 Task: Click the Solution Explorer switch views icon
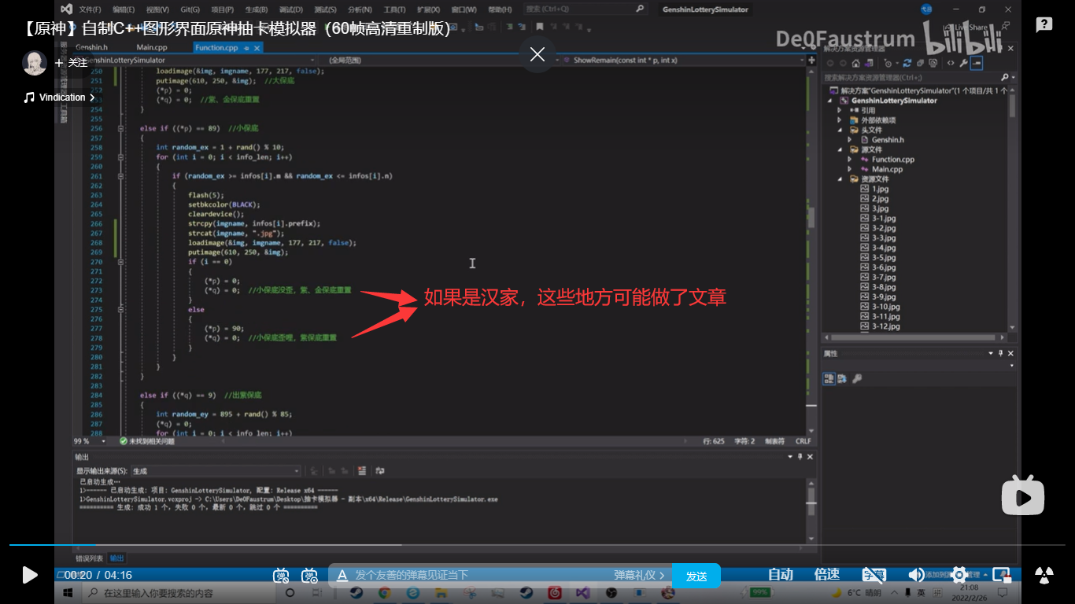coord(868,63)
